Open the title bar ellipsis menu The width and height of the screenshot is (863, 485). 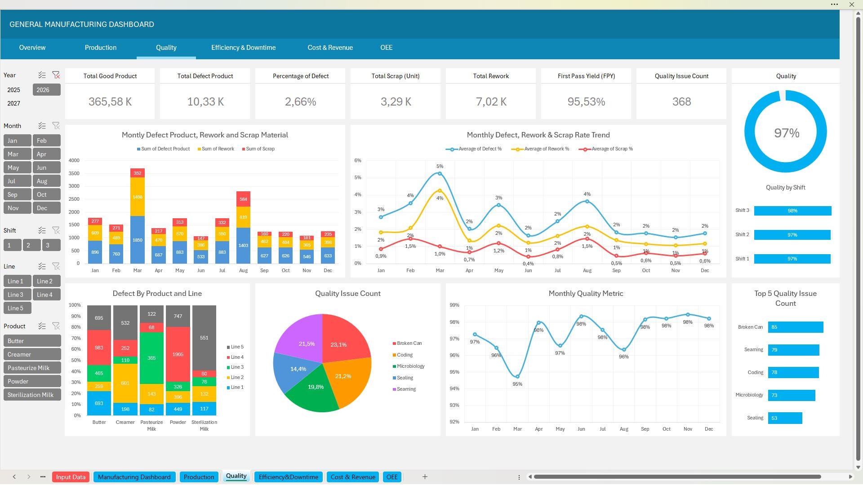(x=834, y=4)
